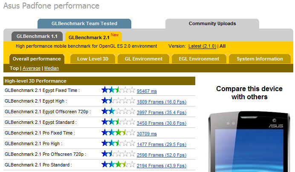Open 2598 Frames (52.0 Fps) result

[x=162, y=155]
